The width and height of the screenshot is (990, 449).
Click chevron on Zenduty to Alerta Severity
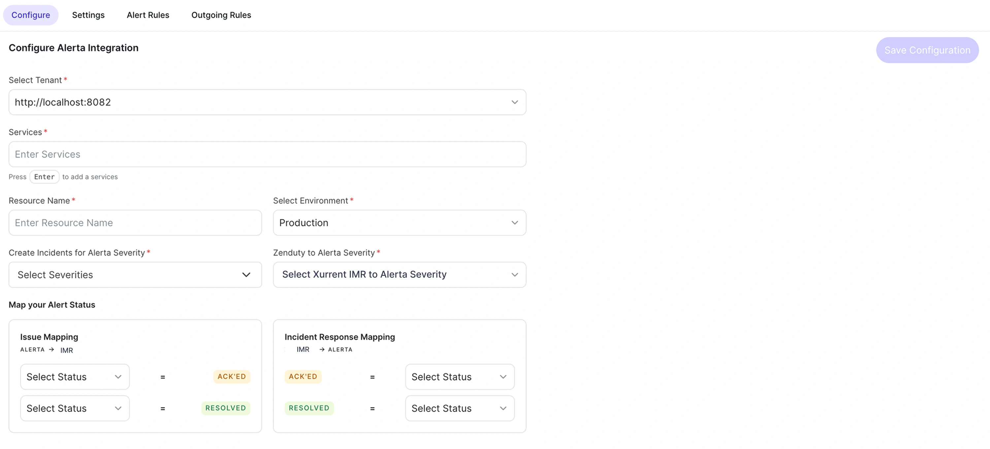click(x=514, y=274)
